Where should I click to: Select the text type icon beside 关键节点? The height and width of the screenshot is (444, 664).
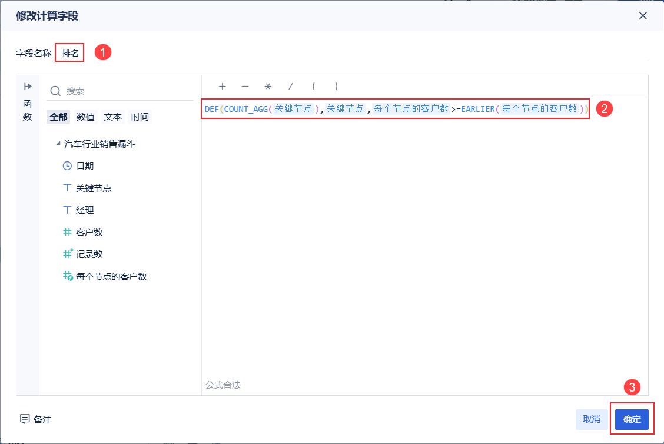(x=67, y=187)
